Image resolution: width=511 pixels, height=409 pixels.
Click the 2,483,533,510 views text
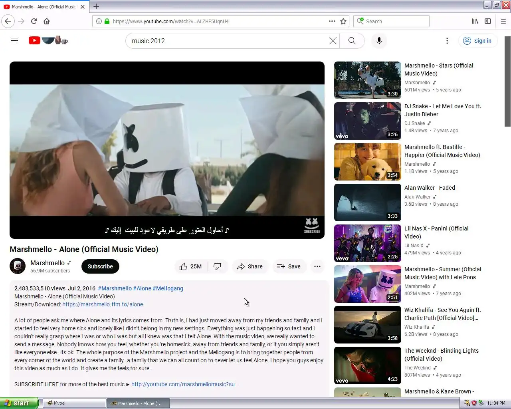click(x=40, y=288)
